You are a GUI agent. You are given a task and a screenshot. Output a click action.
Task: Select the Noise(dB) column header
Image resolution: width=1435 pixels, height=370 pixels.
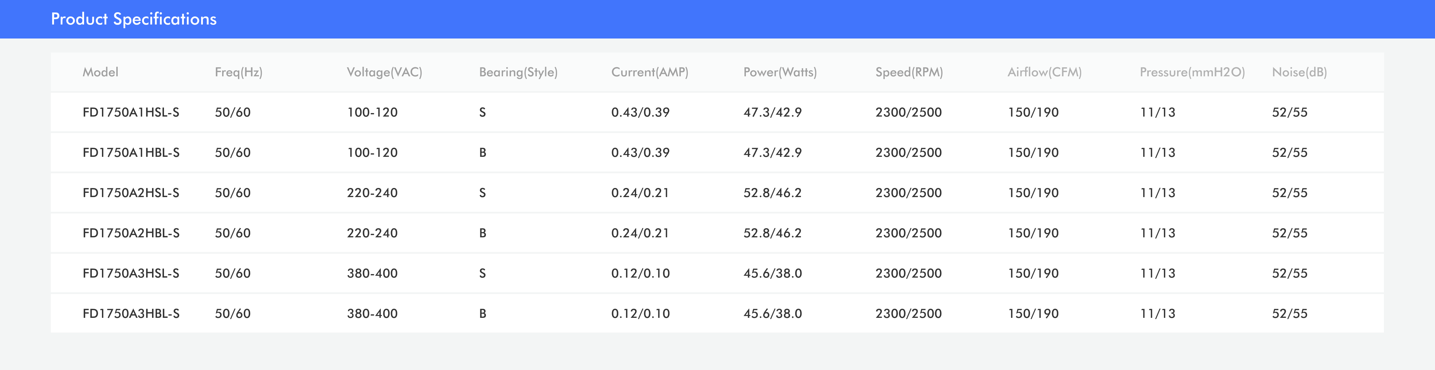pyautogui.click(x=1299, y=72)
